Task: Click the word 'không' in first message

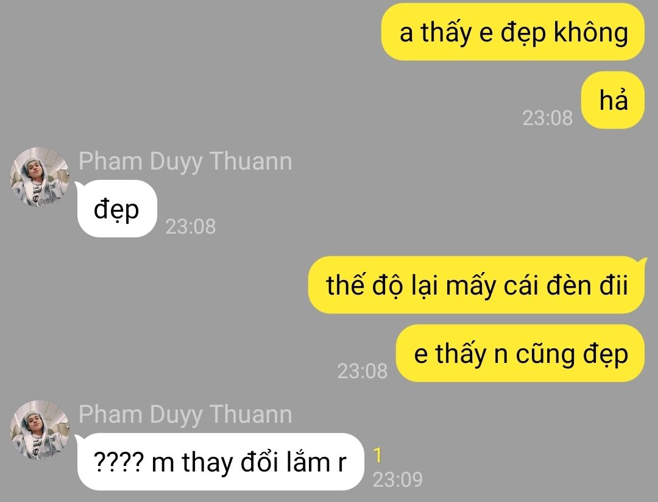Action: pyautogui.click(x=591, y=32)
